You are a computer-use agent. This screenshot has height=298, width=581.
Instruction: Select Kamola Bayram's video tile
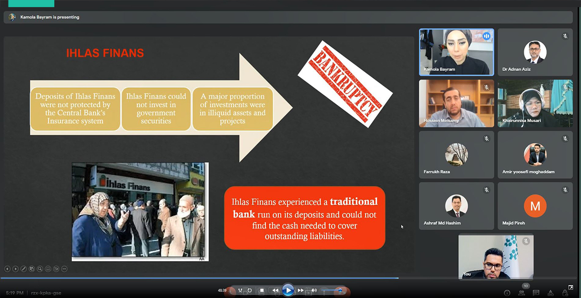(456, 52)
